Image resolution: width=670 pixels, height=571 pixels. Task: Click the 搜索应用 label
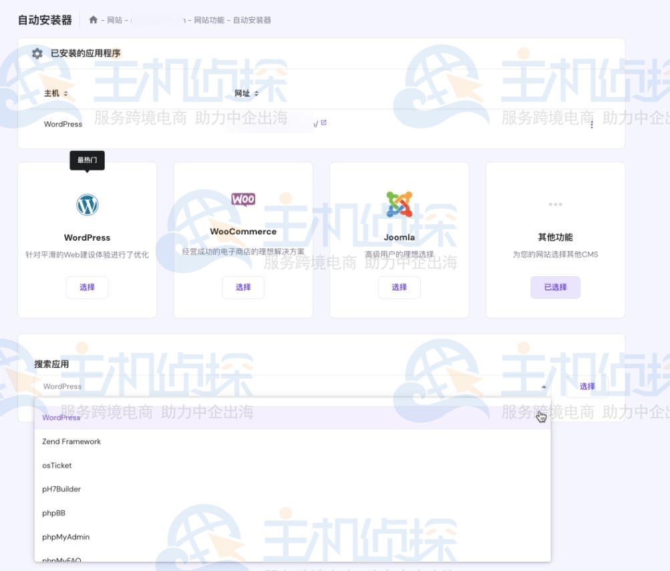(x=51, y=364)
